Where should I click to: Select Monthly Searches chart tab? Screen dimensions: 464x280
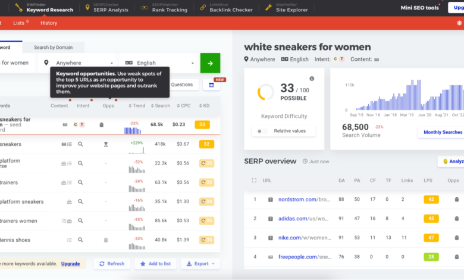tap(443, 132)
